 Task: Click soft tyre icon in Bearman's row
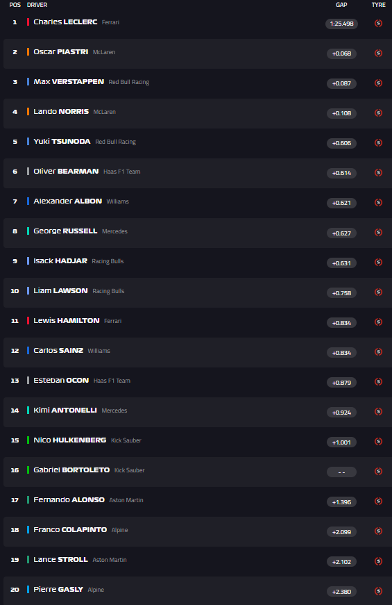click(x=379, y=172)
